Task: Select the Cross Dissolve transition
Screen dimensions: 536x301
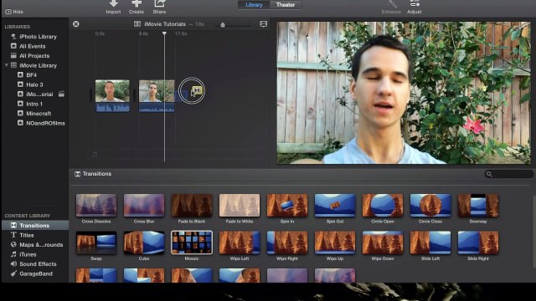Action: click(x=96, y=206)
